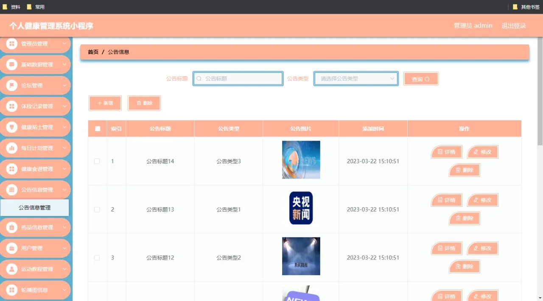Click the 管理员 admin label
This screenshot has width=543, height=301.
pyautogui.click(x=473, y=26)
